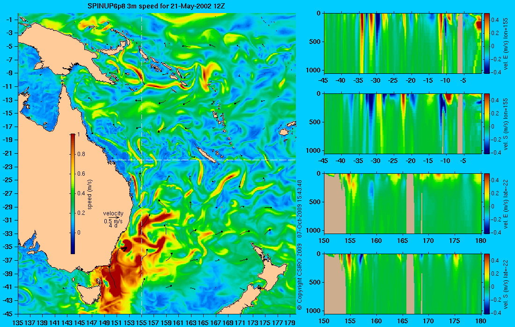
Task: Click the '0.8' tick on the speed color bar
Action: pos(81,154)
